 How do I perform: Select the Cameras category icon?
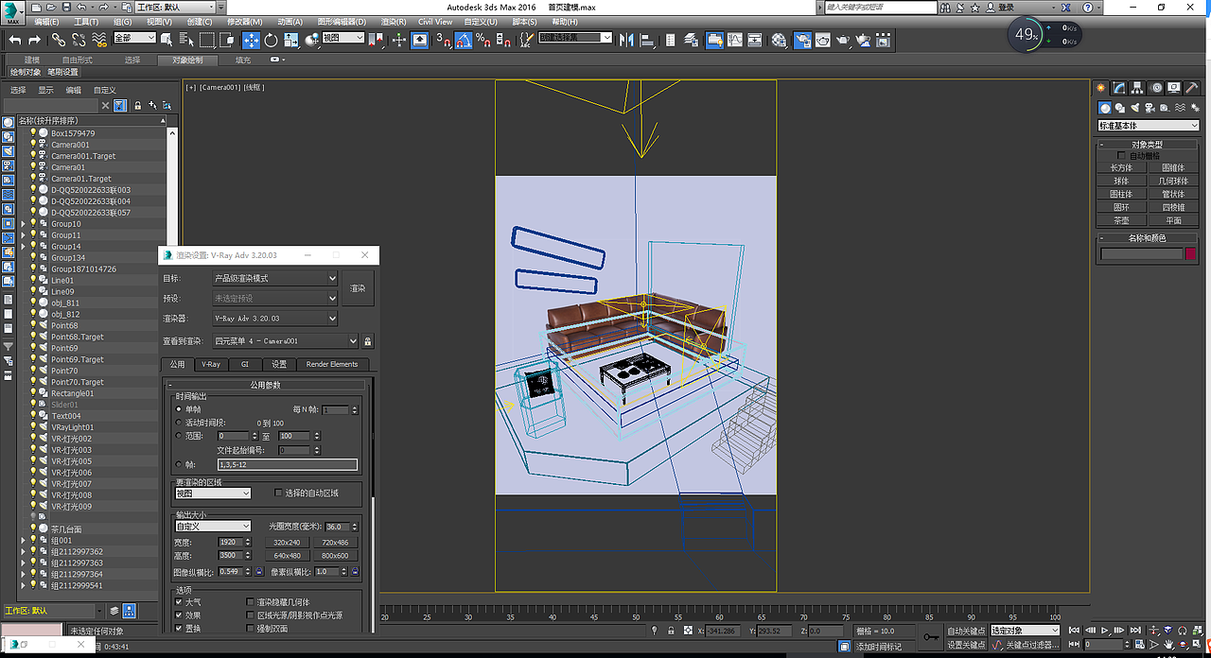[x=1150, y=108]
